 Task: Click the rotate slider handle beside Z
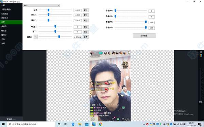click(59, 37)
